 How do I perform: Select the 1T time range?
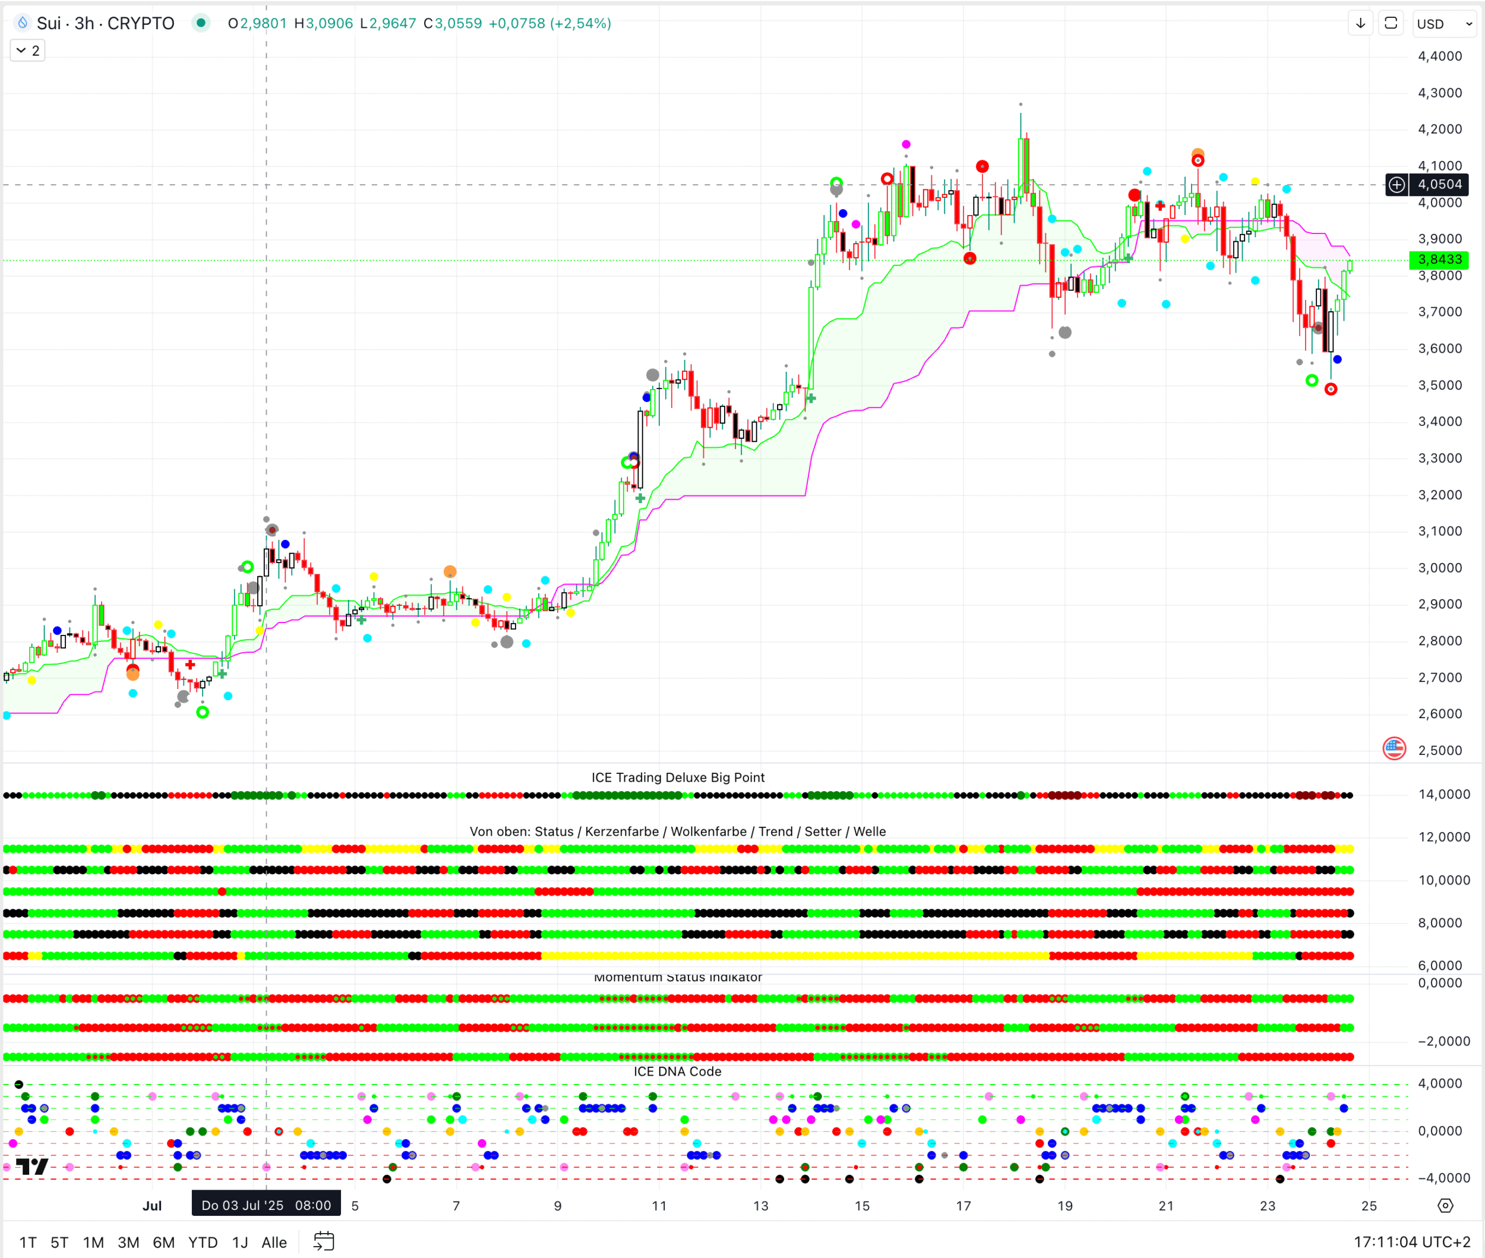coord(28,1243)
